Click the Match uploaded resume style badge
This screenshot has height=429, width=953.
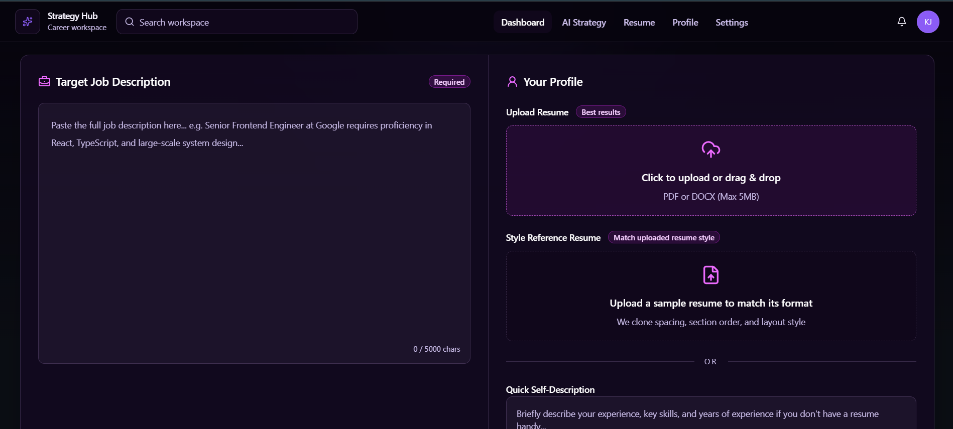664,237
